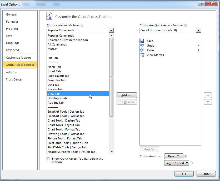The height and width of the screenshot is (181, 220).
Task: Choose All Commands from the list
Action: tap(78, 45)
